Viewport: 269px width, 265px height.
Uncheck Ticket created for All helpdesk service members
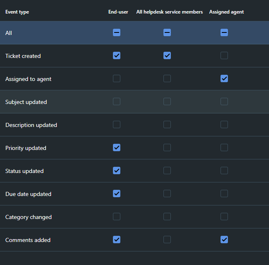coord(167,55)
